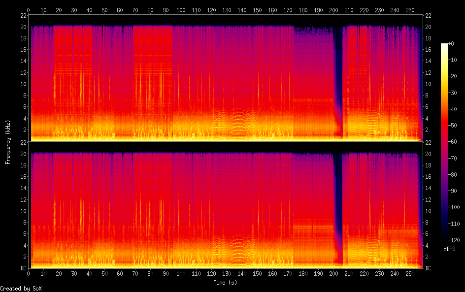Click the "50" tick on the top time axis
This screenshot has width=465, height=292.
104,10
